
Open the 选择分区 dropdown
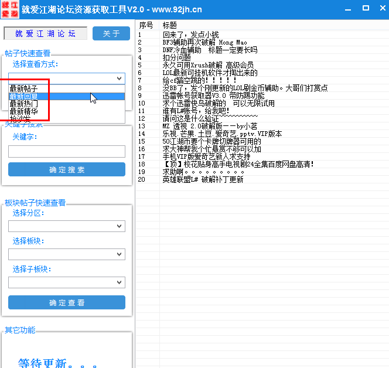pyautogui.click(x=67, y=226)
